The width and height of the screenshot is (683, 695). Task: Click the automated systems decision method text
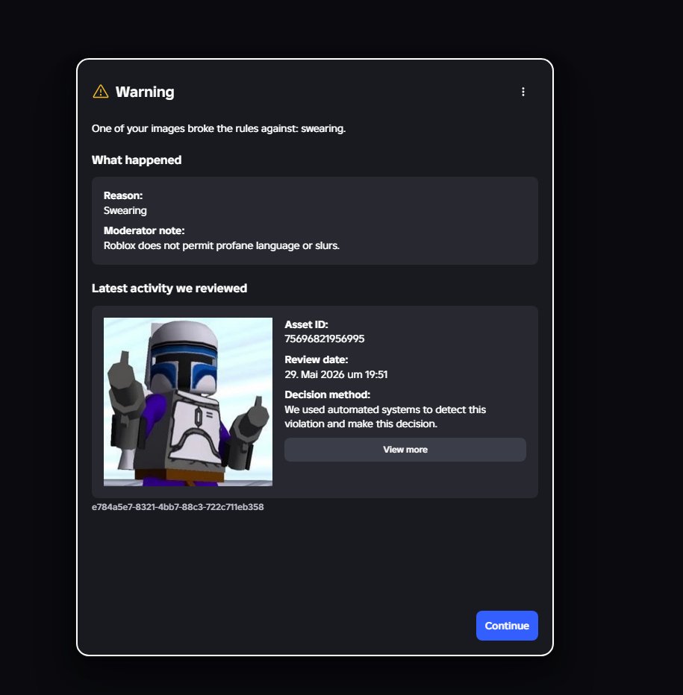(x=385, y=417)
